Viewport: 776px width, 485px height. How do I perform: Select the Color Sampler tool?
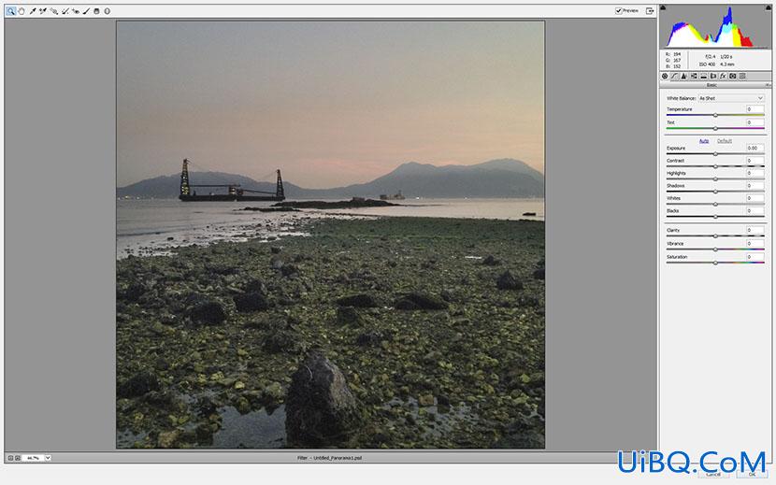pos(43,11)
